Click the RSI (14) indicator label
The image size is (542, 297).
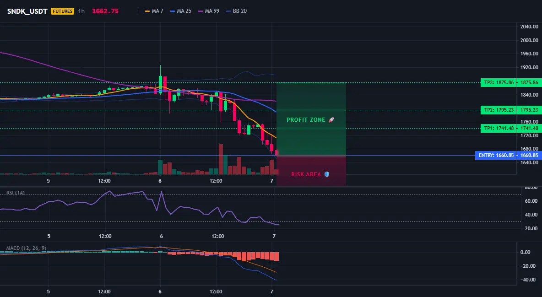(x=16, y=193)
